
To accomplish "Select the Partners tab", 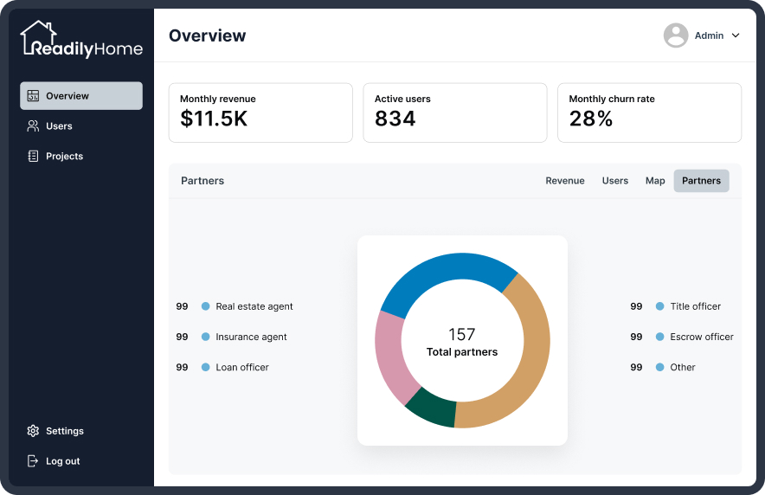I will click(701, 181).
